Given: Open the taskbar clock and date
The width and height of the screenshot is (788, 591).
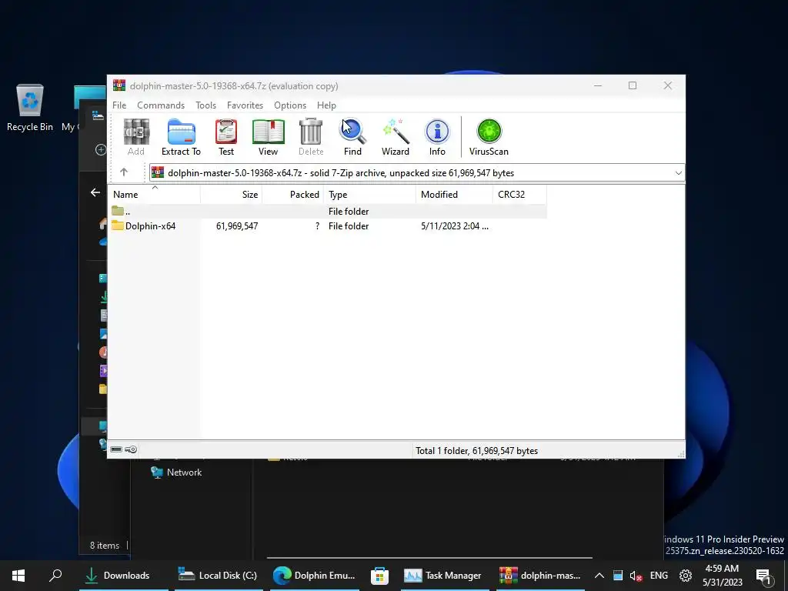Looking at the screenshot, I should [722, 576].
